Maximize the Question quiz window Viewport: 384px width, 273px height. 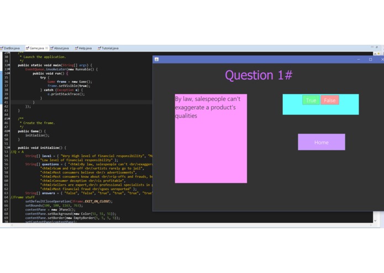[x=371, y=59]
